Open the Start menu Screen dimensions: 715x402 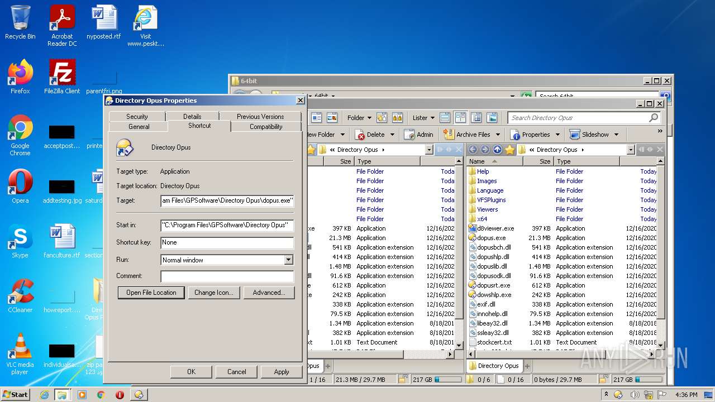click(x=15, y=394)
